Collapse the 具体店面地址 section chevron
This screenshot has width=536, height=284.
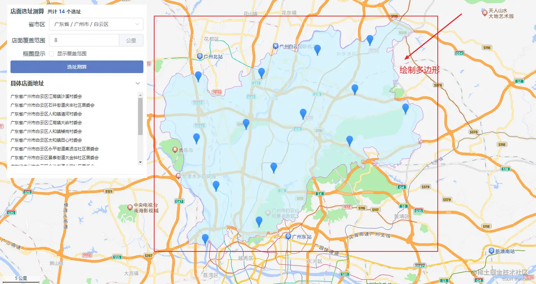(x=138, y=83)
